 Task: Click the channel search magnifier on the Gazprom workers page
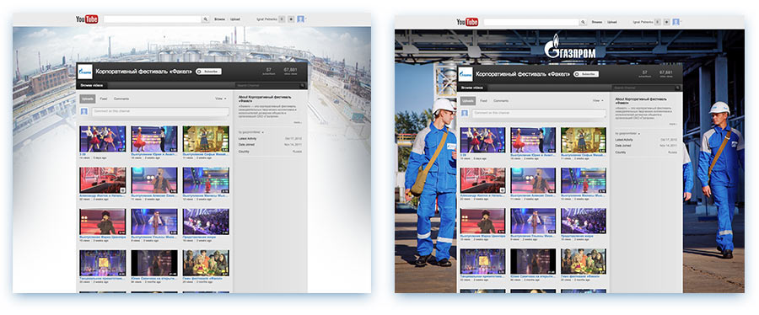(x=679, y=88)
